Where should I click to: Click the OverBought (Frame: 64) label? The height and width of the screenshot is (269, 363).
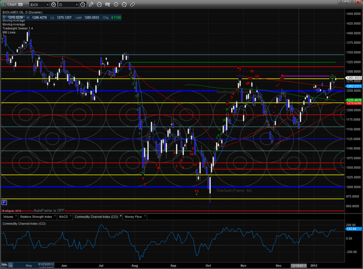pos(236,92)
